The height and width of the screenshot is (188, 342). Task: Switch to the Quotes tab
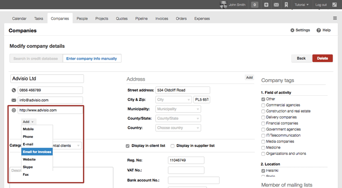(122, 19)
